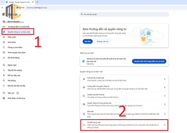
Task: Click Chrome site info chip in address bar
Action: (21, 8)
